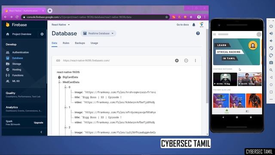Tap Home tab in phone app
The width and height of the screenshot is (275, 155).
(226, 111)
